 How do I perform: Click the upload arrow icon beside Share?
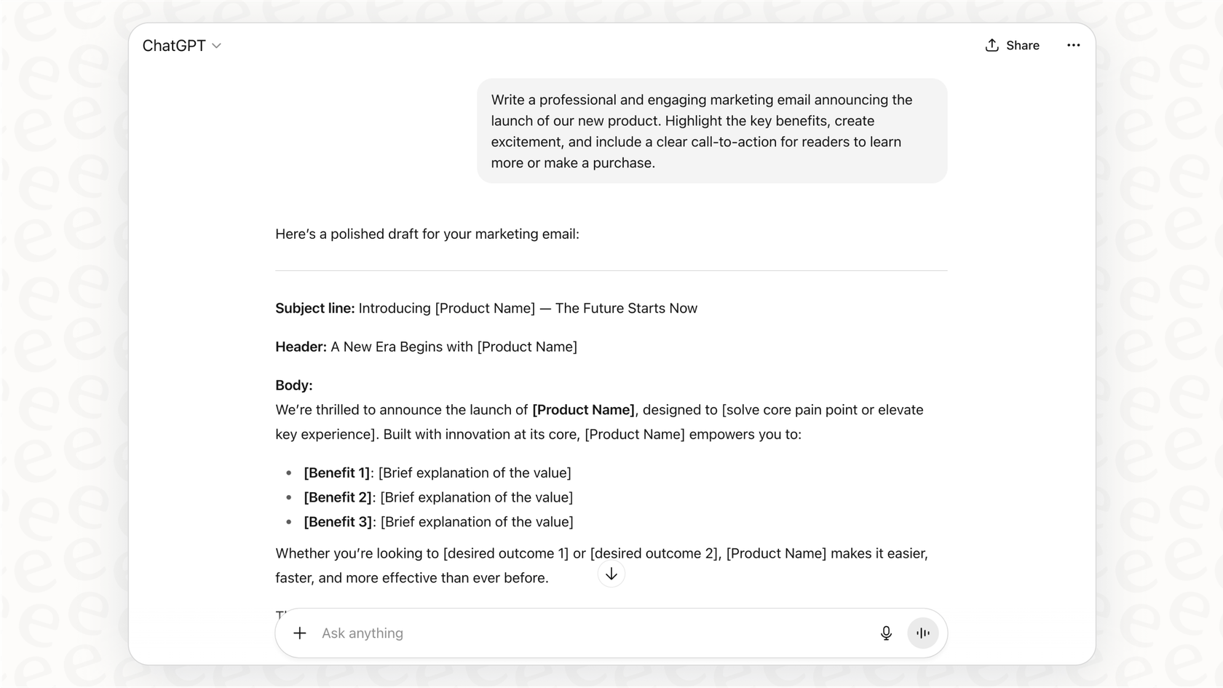tap(992, 46)
